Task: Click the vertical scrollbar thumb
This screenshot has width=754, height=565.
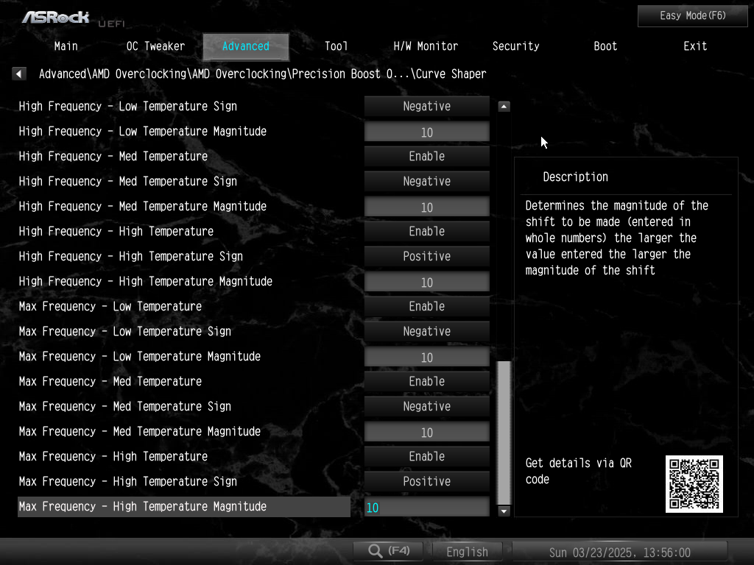Action: coord(504,433)
